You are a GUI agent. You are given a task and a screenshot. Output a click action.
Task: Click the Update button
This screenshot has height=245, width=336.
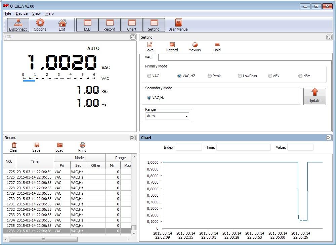coord(314,96)
